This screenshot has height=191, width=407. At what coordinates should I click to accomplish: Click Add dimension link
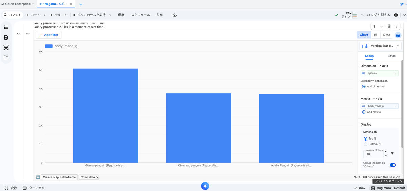point(373,86)
